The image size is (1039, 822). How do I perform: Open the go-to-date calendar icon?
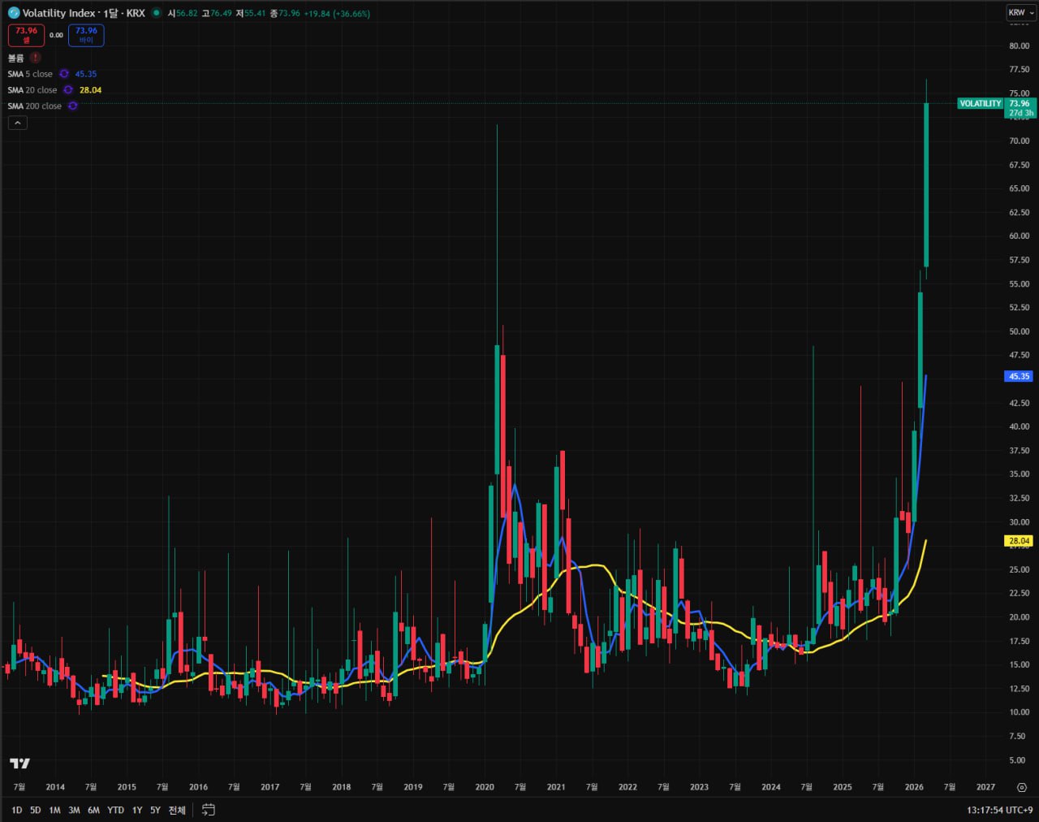click(x=207, y=810)
